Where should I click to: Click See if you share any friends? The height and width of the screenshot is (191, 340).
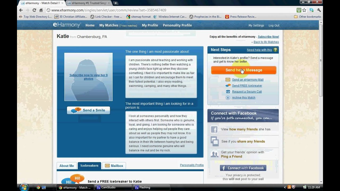tap(243, 141)
